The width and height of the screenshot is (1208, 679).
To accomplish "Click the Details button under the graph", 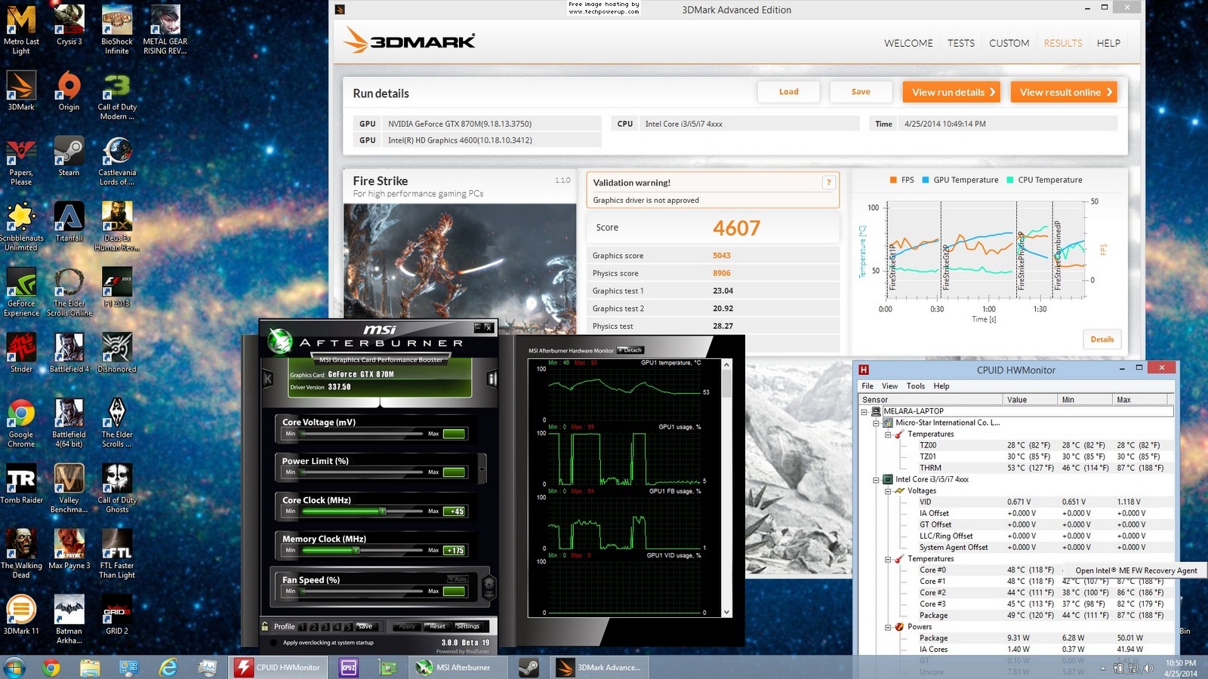I will pyautogui.click(x=1102, y=339).
